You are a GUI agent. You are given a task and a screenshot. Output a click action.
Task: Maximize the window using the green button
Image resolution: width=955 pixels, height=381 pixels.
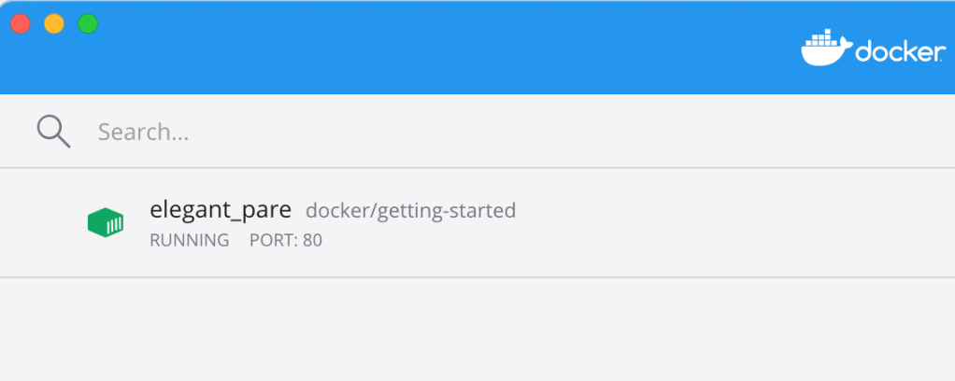click(x=88, y=23)
